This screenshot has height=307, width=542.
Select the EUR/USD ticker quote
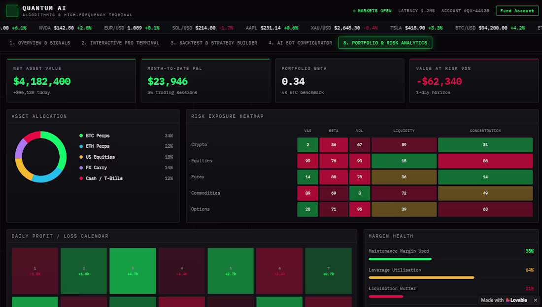tap(132, 28)
